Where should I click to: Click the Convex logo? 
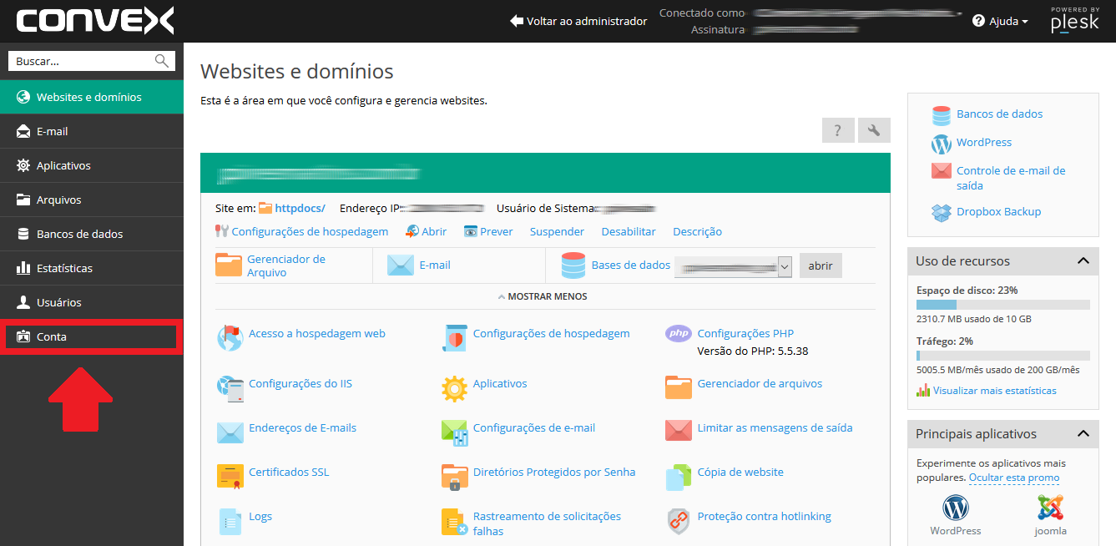point(94,21)
